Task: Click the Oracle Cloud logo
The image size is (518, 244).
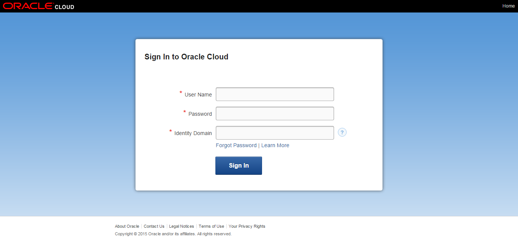Action: [39, 6]
